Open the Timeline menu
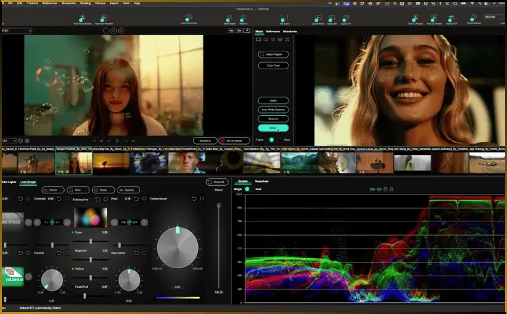 pyautogui.click(x=32, y=3)
